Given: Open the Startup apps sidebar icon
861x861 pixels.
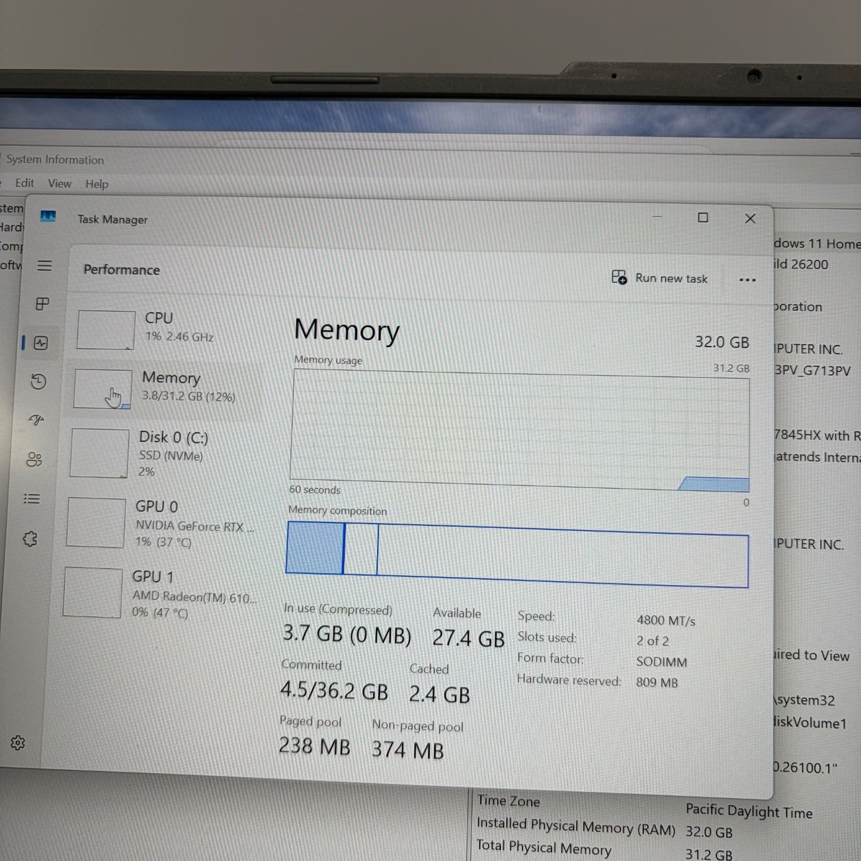Looking at the screenshot, I should (x=36, y=420).
